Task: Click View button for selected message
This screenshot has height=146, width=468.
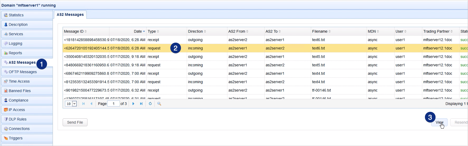Action: click(x=439, y=122)
